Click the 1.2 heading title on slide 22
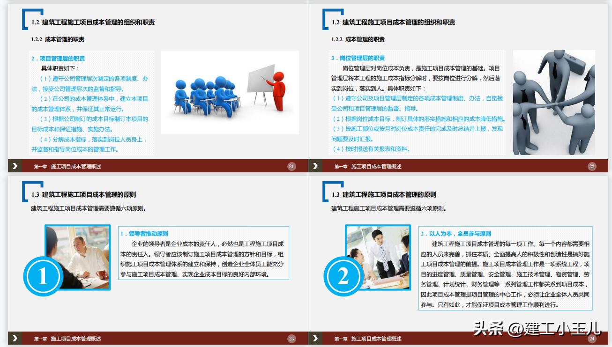Screen dimensions: 612x347 (x=394, y=21)
